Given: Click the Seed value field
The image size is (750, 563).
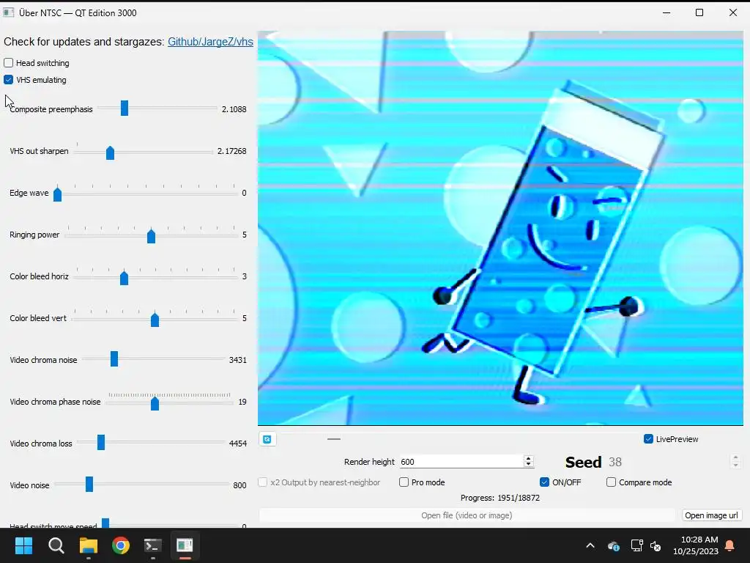Looking at the screenshot, I should (x=669, y=462).
